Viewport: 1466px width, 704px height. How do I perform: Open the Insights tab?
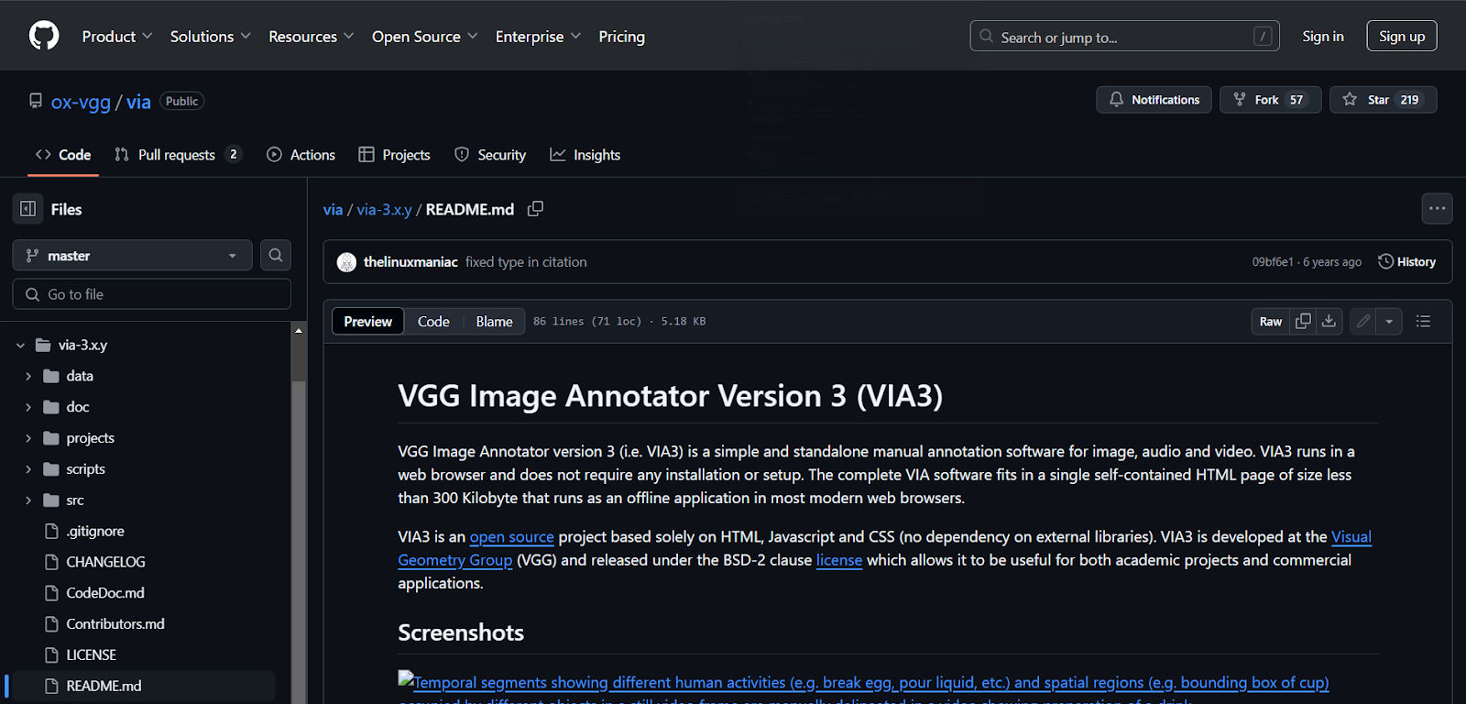pyautogui.click(x=585, y=155)
